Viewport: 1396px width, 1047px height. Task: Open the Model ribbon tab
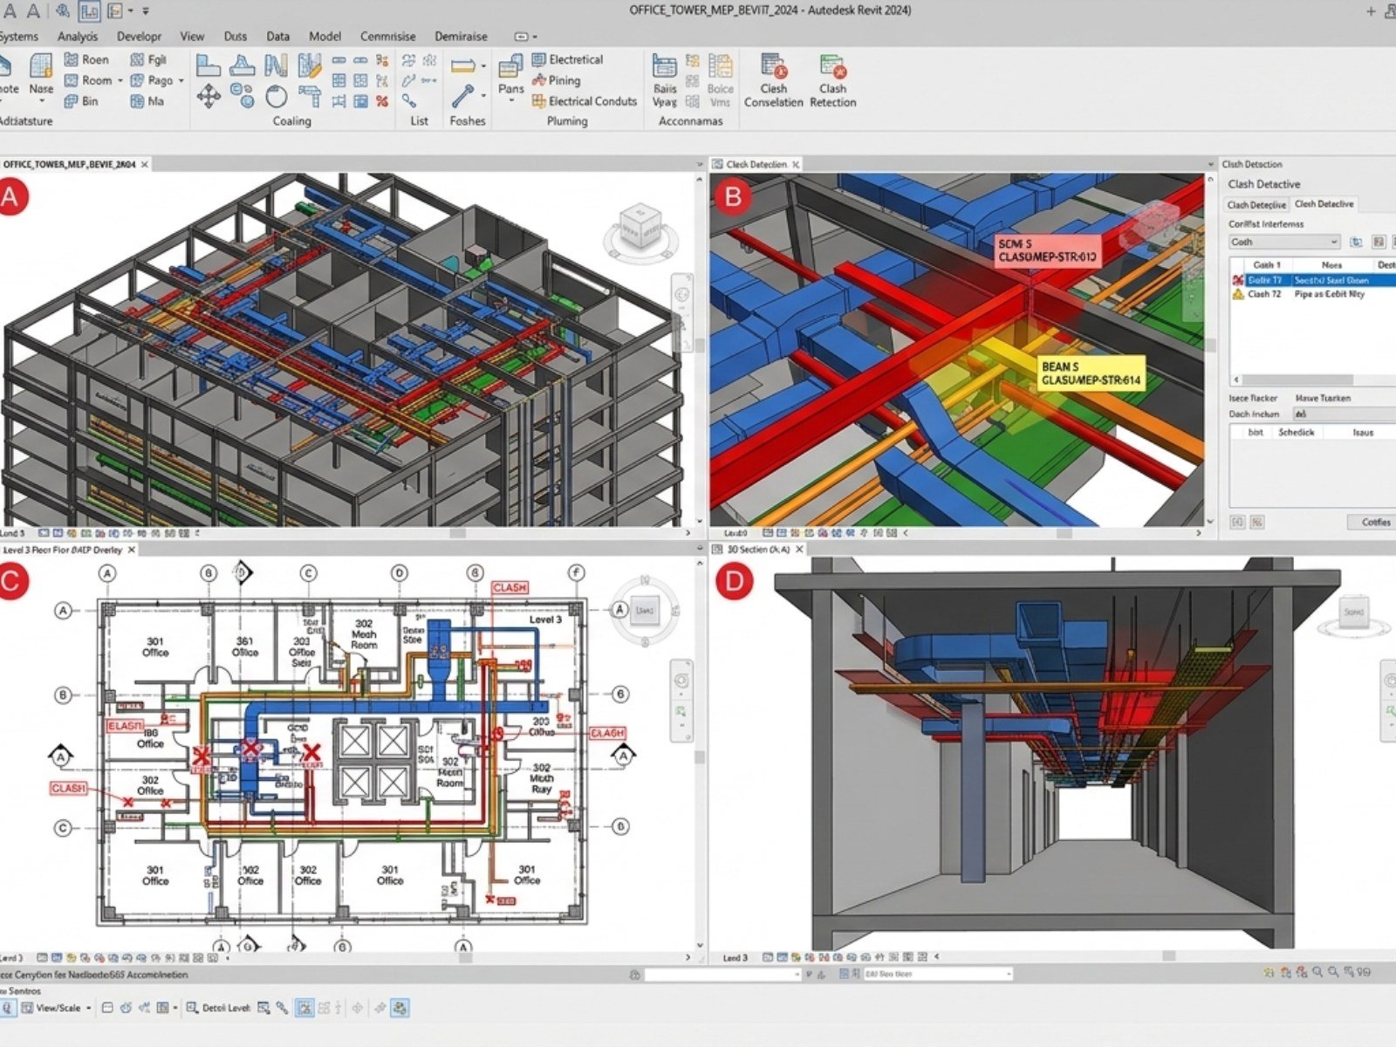click(325, 37)
